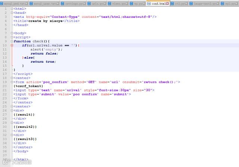Click the closing </form> tag
Viewport: 239px width, 167px height.
(x=21, y=98)
